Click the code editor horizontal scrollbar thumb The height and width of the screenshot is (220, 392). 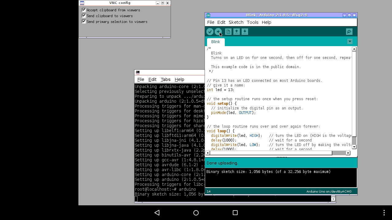271,153
